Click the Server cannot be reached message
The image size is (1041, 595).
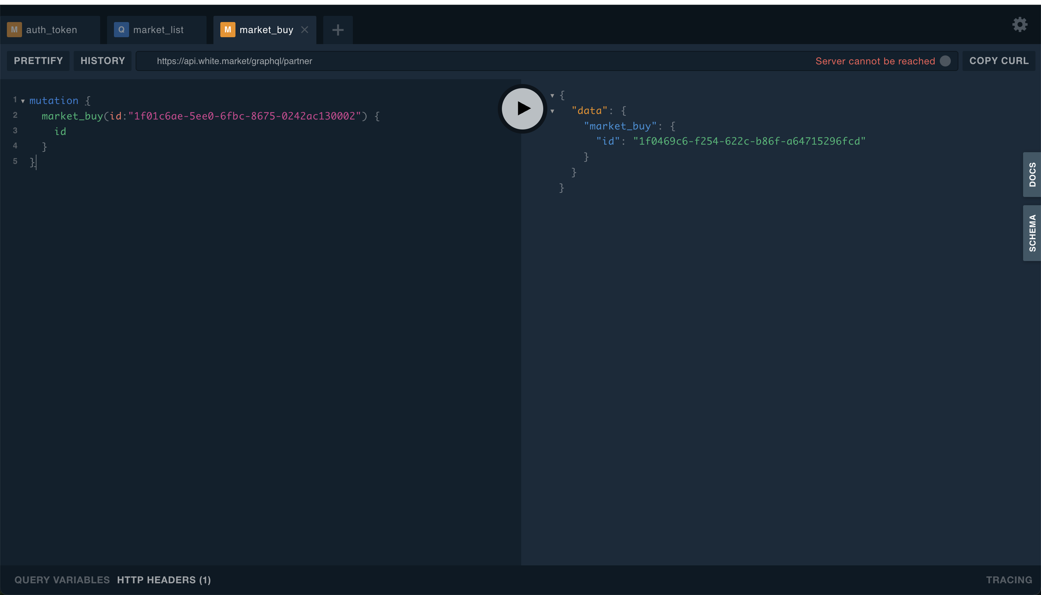click(x=875, y=61)
